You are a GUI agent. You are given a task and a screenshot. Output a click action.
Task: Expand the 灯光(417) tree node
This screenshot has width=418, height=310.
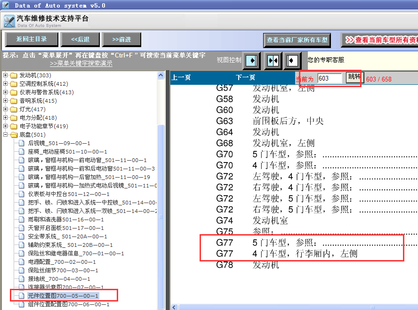tap(5, 109)
